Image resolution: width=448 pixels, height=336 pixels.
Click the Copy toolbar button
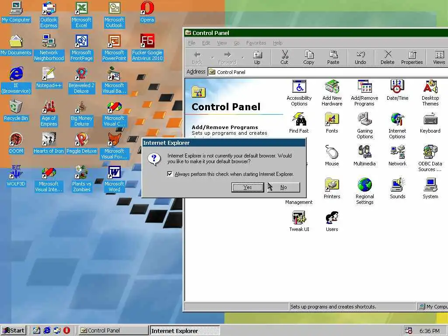[x=308, y=58]
